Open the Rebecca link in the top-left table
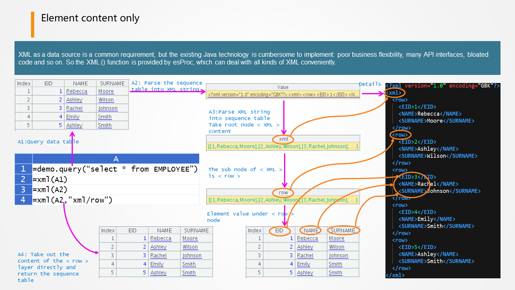Viewport: 515px width, 290px height. [x=76, y=91]
